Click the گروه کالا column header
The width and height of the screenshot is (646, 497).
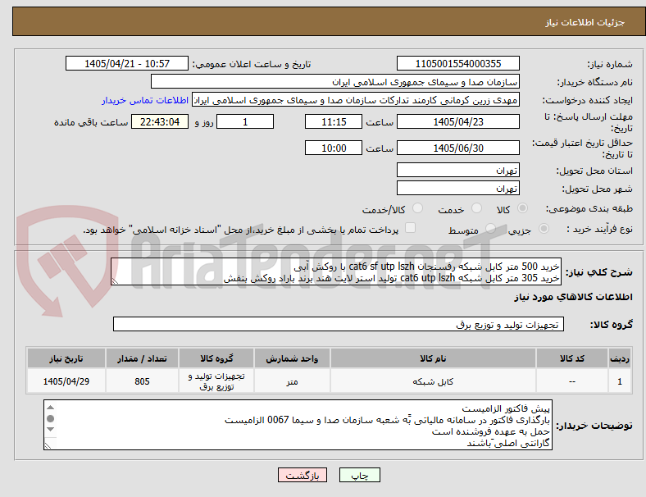216,358
